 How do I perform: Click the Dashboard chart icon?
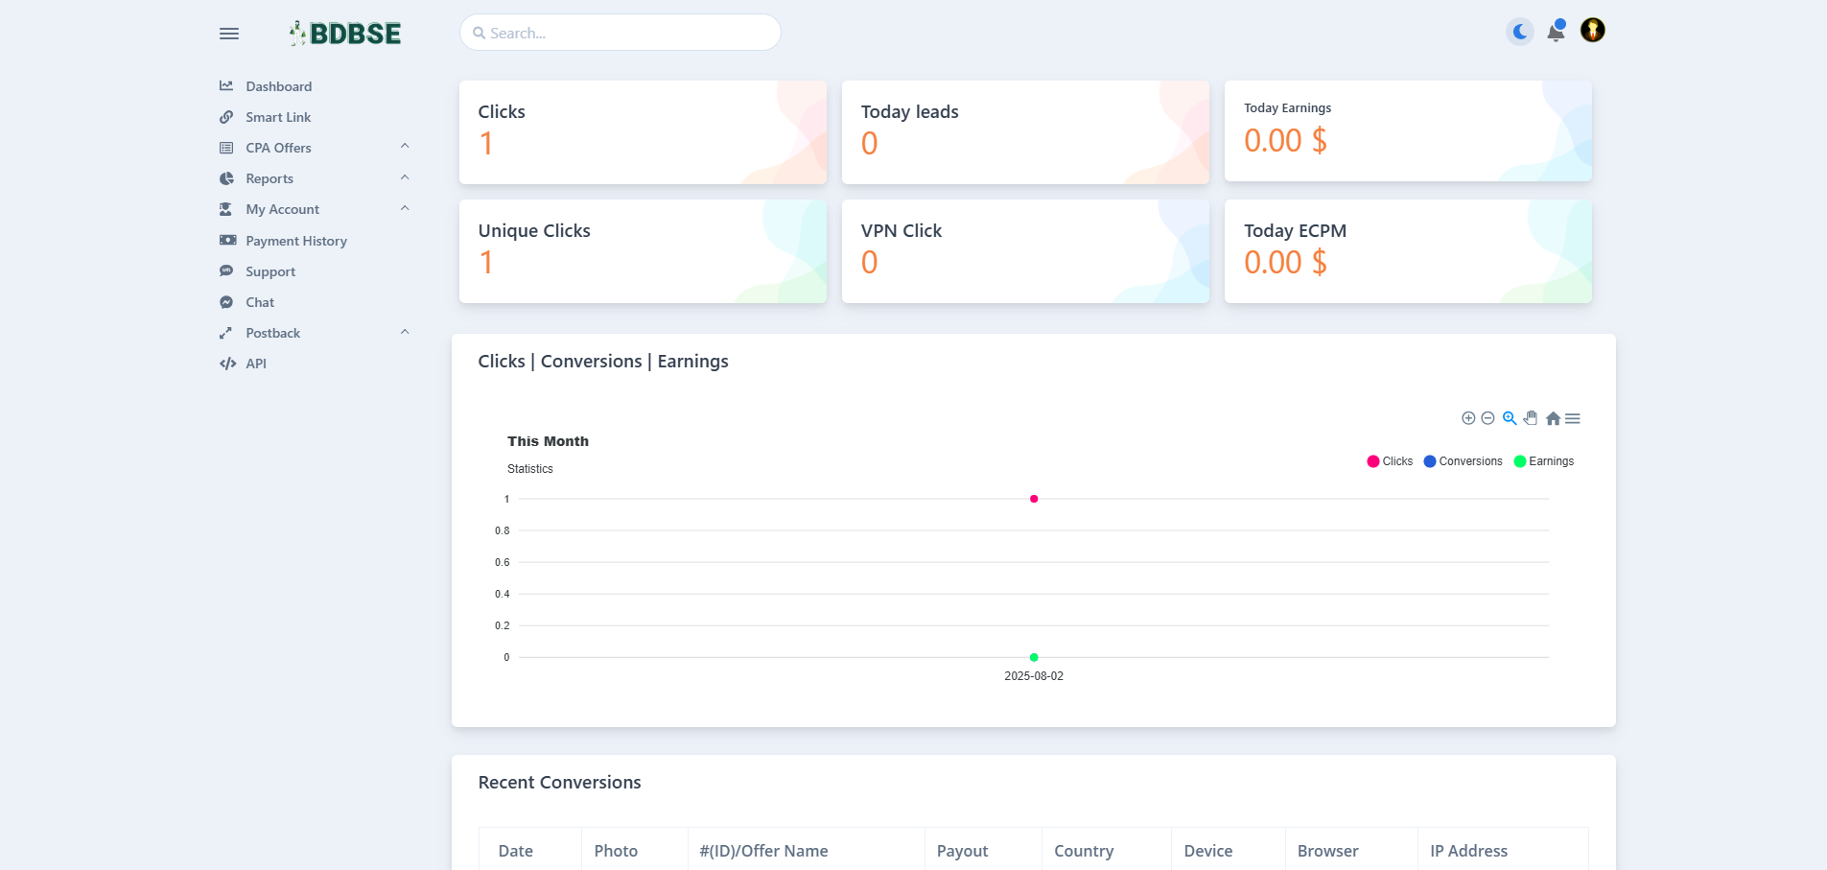pos(226,85)
